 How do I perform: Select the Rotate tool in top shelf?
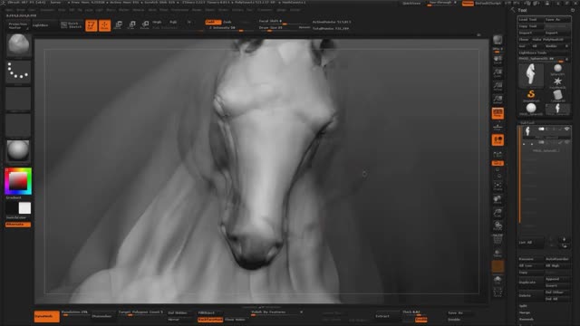pyautogui.click(x=145, y=25)
